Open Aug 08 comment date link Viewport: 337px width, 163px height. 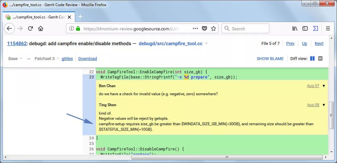(313, 105)
